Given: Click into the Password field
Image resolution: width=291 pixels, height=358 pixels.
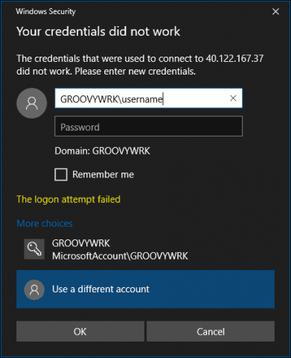Looking at the screenshot, I should tap(148, 126).
